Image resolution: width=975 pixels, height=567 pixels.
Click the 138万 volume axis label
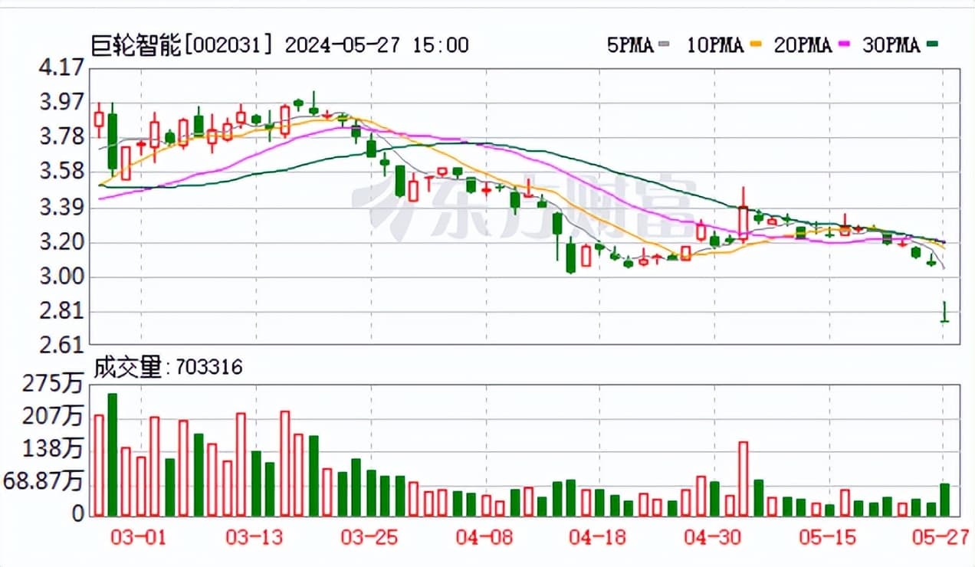[53, 449]
